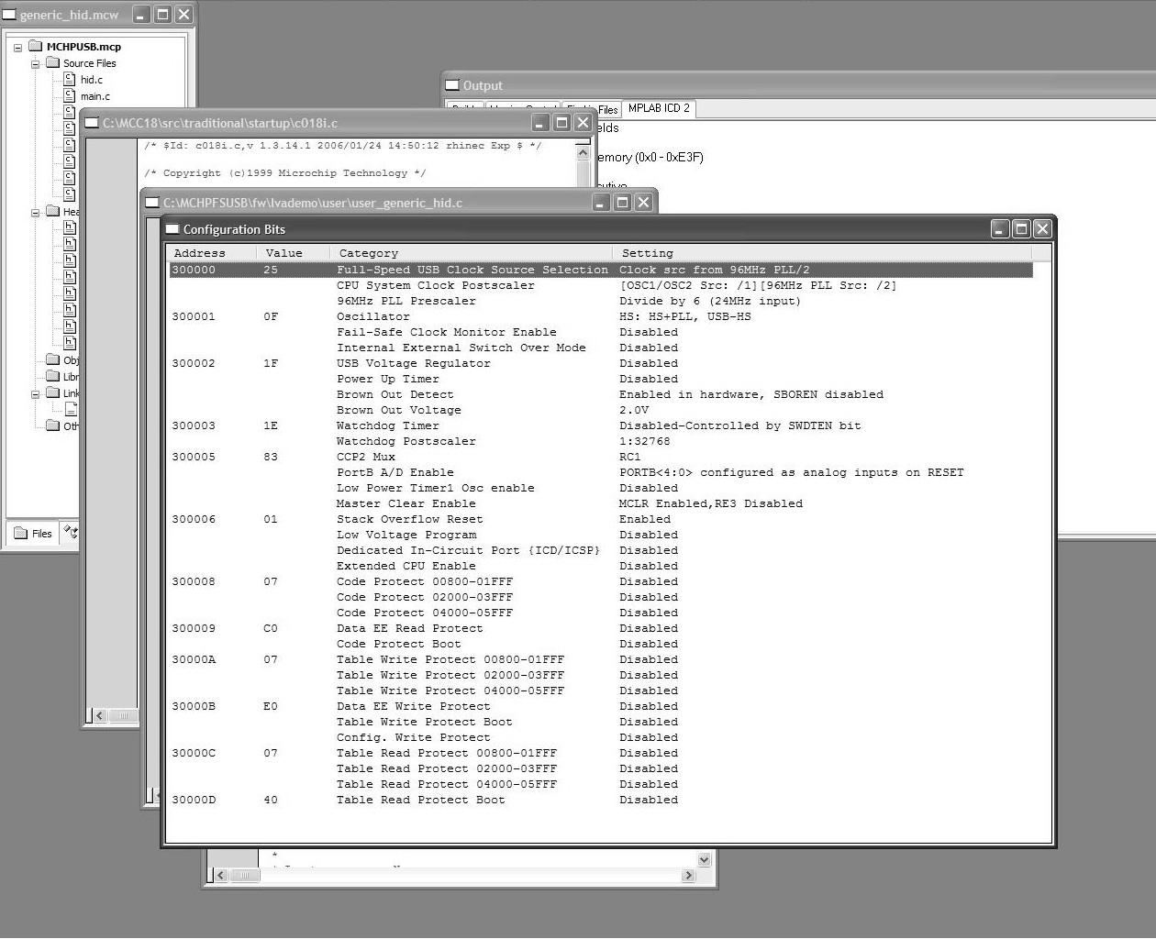Click the Fail-Safe Clock Monitor Enable category
This screenshot has height=939, width=1156.
point(446,332)
